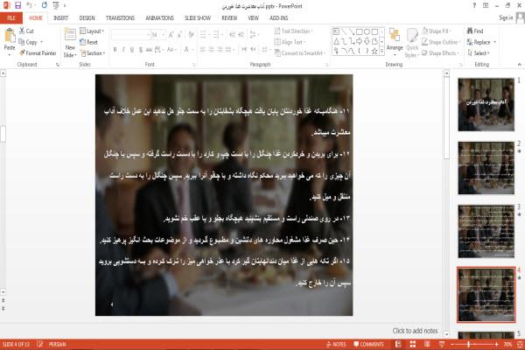Click Sign in link
The width and height of the screenshot is (525, 350).
pyautogui.click(x=506, y=17)
